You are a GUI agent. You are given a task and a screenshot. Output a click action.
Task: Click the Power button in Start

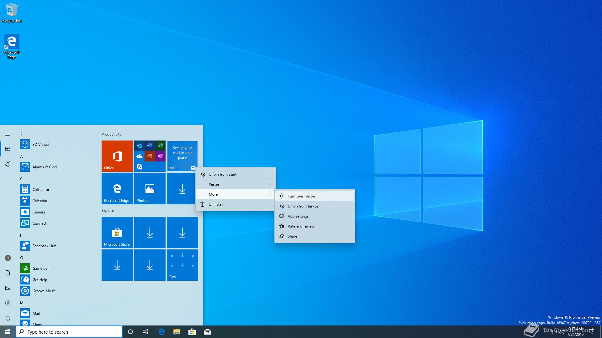pos(8,318)
